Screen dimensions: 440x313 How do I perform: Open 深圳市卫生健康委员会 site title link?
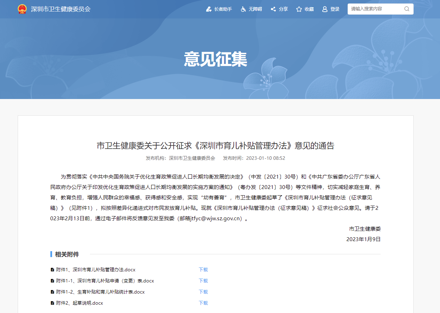61,9
